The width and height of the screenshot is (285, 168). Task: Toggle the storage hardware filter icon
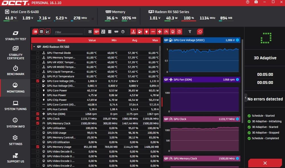point(110,32)
